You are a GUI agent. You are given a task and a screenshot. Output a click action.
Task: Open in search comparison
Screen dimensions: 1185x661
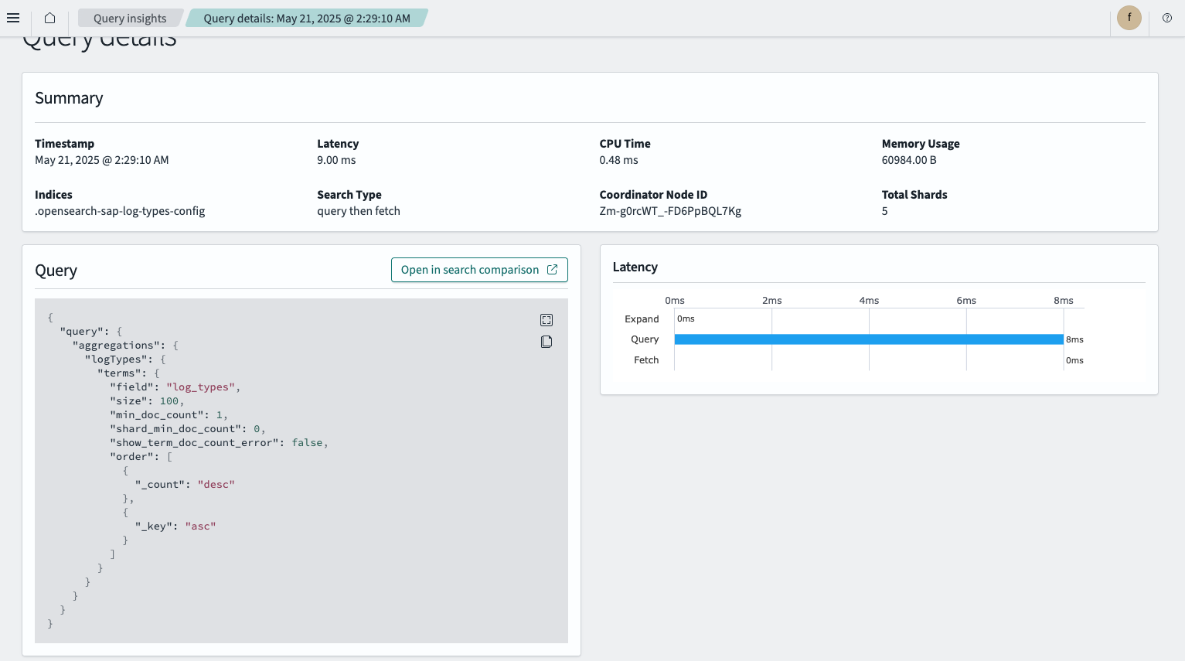pos(479,270)
